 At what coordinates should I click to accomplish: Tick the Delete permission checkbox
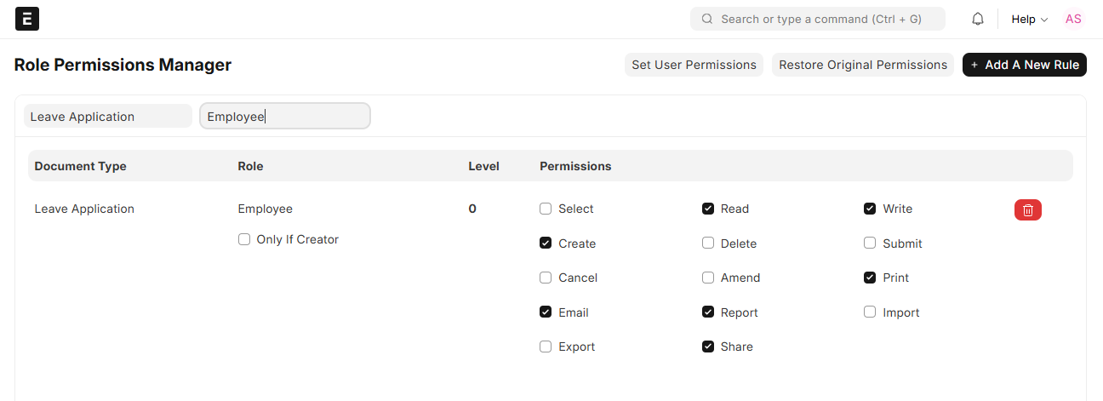tap(707, 243)
